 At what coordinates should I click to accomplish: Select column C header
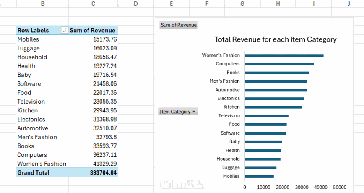click(x=94, y=4)
